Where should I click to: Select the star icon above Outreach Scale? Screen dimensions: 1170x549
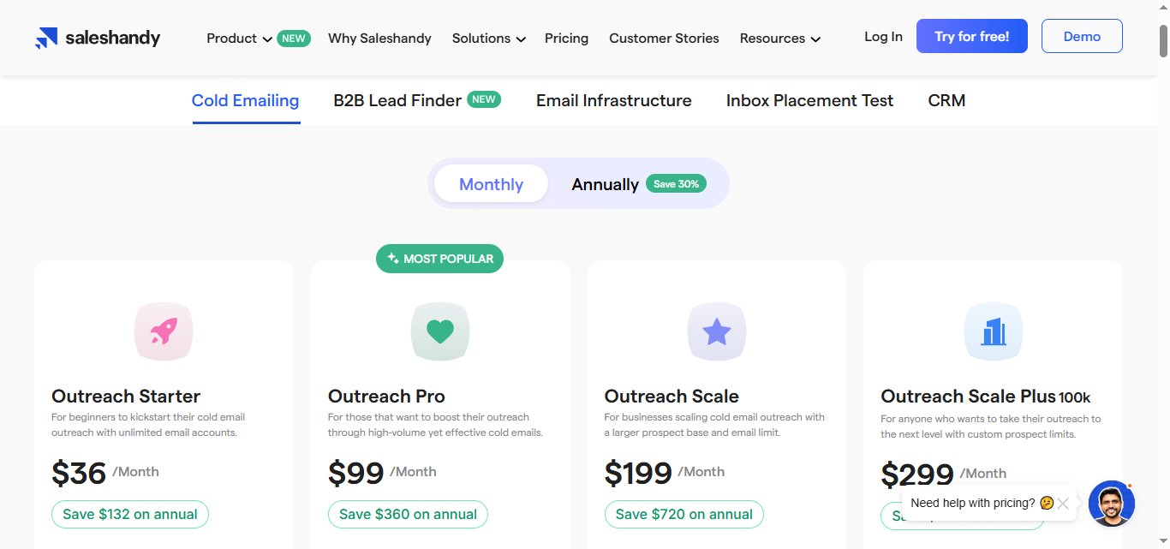pos(717,331)
